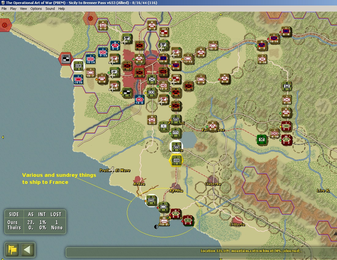
Task: Click the Cisterna map label
Action: [213, 184]
